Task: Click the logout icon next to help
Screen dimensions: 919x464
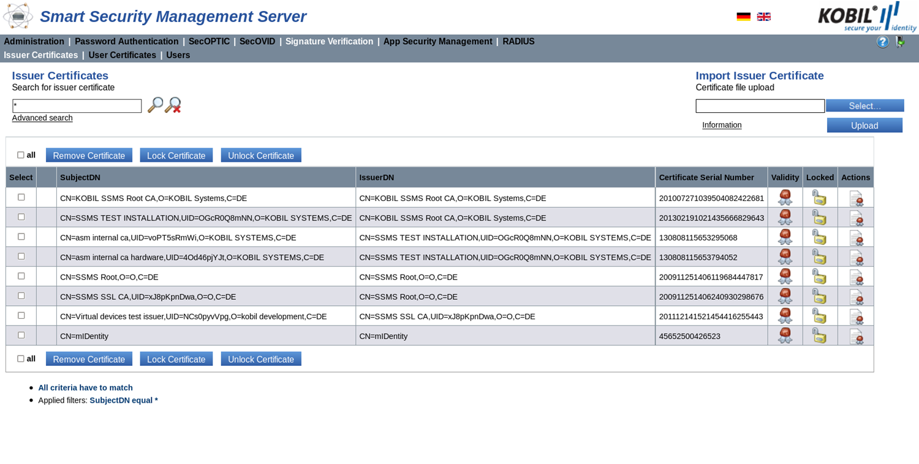Action: 899,42
